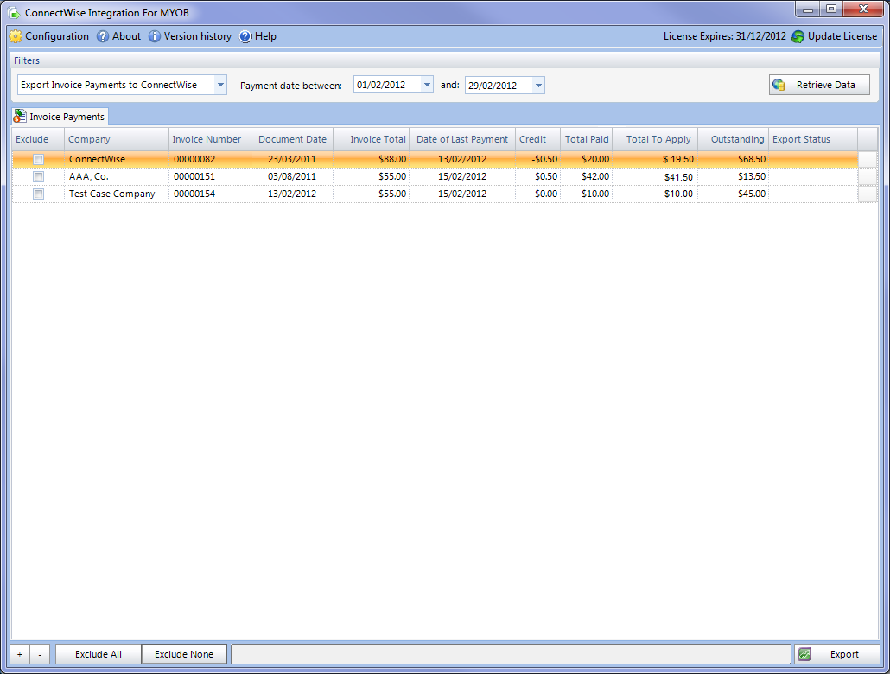
Task: Exclude the ConnectWise invoice row
Action: point(38,160)
